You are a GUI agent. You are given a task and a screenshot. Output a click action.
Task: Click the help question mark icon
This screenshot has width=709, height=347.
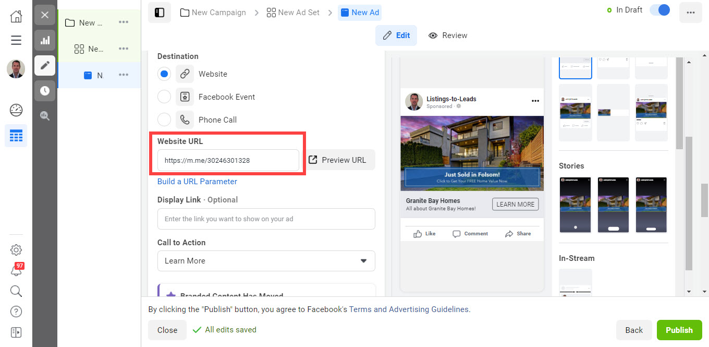pyautogui.click(x=16, y=312)
